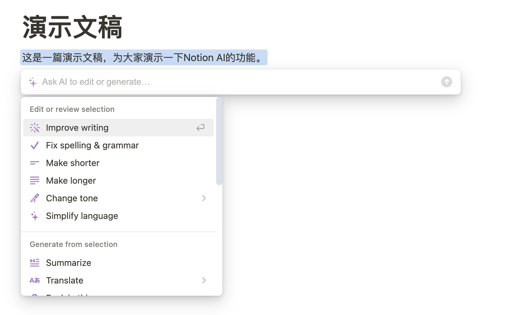Click the enter-key arrow icon on Improve writing
The height and width of the screenshot is (315, 508).
click(x=200, y=128)
